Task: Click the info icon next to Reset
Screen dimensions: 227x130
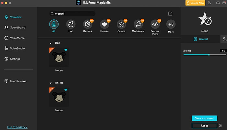Action: [221, 125]
